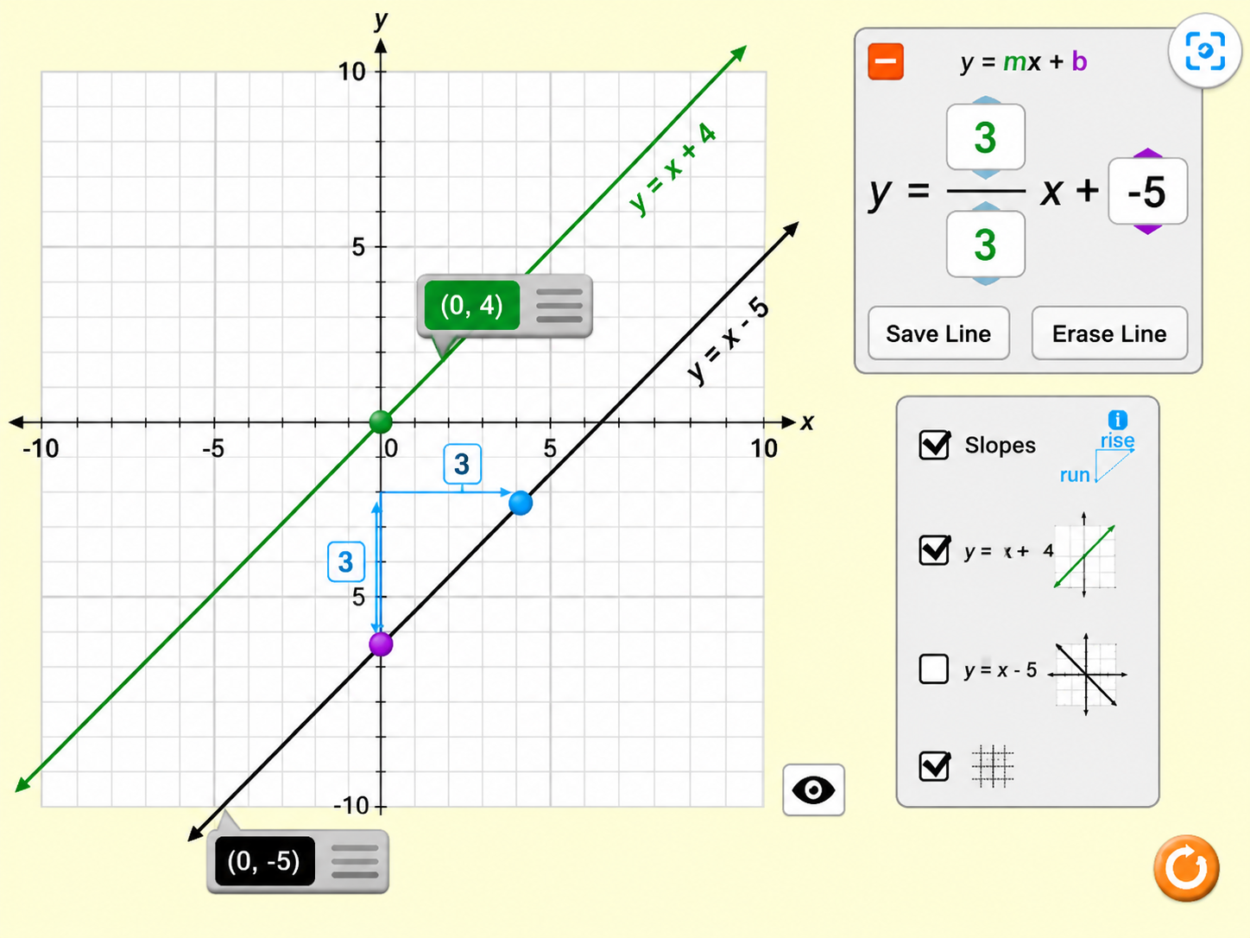Click the blue slope point on black line

coord(521,503)
